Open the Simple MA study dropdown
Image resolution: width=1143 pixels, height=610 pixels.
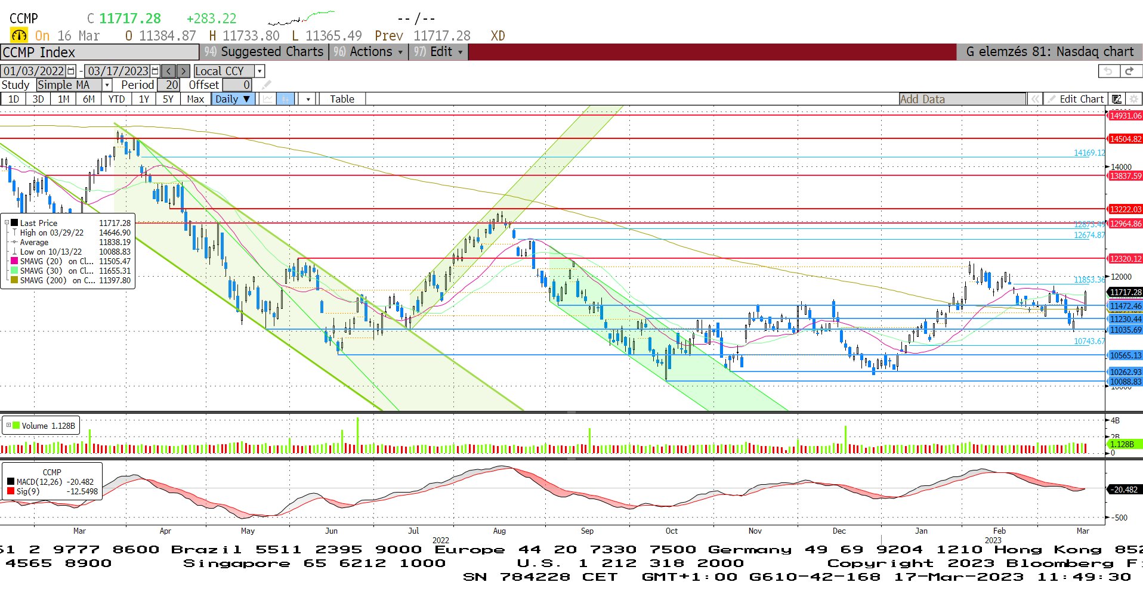coord(107,85)
